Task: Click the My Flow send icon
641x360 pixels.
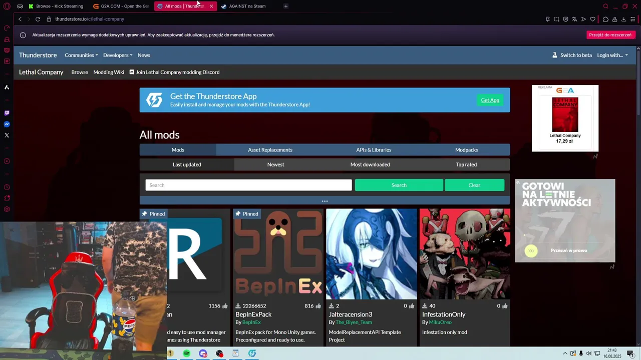Action: [583, 19]
